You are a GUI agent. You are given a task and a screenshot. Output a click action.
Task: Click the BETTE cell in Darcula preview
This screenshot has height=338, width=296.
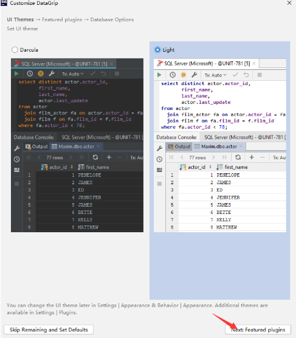point(109,212)
